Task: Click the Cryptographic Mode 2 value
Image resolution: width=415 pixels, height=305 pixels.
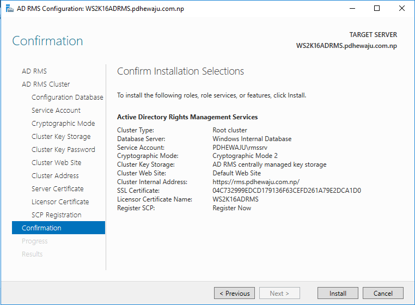Action: [x=245, y=156]
